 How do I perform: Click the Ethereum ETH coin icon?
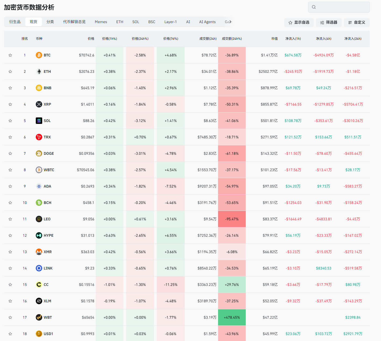point(39,71)
